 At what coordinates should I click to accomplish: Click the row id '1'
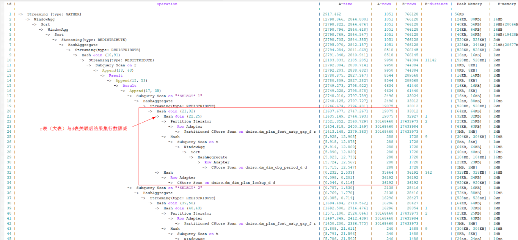10,14
